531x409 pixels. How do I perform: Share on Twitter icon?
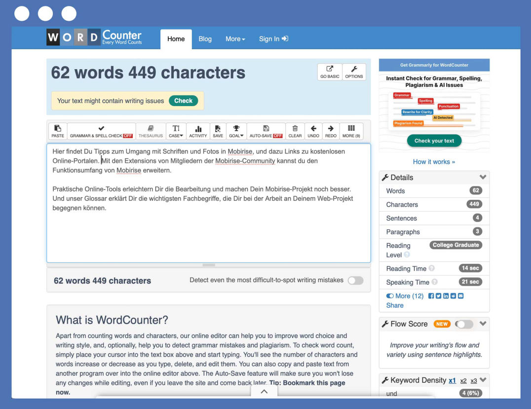click(439, 296)
